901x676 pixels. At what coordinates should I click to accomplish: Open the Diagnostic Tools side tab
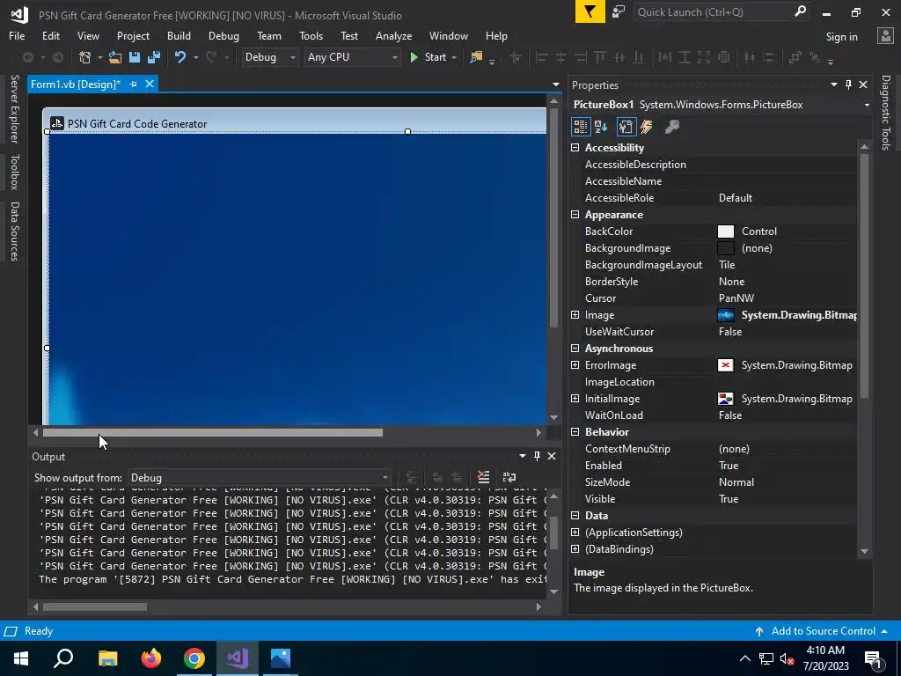886,112
